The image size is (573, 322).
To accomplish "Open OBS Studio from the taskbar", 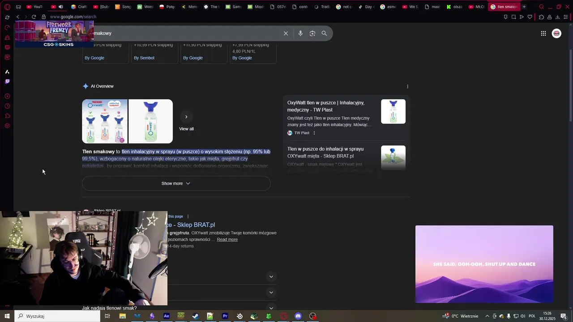I will click(x=313, y=316).
